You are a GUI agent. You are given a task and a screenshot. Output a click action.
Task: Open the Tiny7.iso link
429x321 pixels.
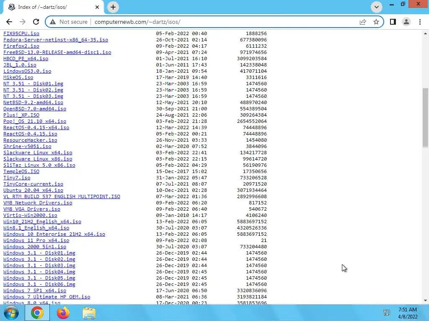[x=17, y=178]
